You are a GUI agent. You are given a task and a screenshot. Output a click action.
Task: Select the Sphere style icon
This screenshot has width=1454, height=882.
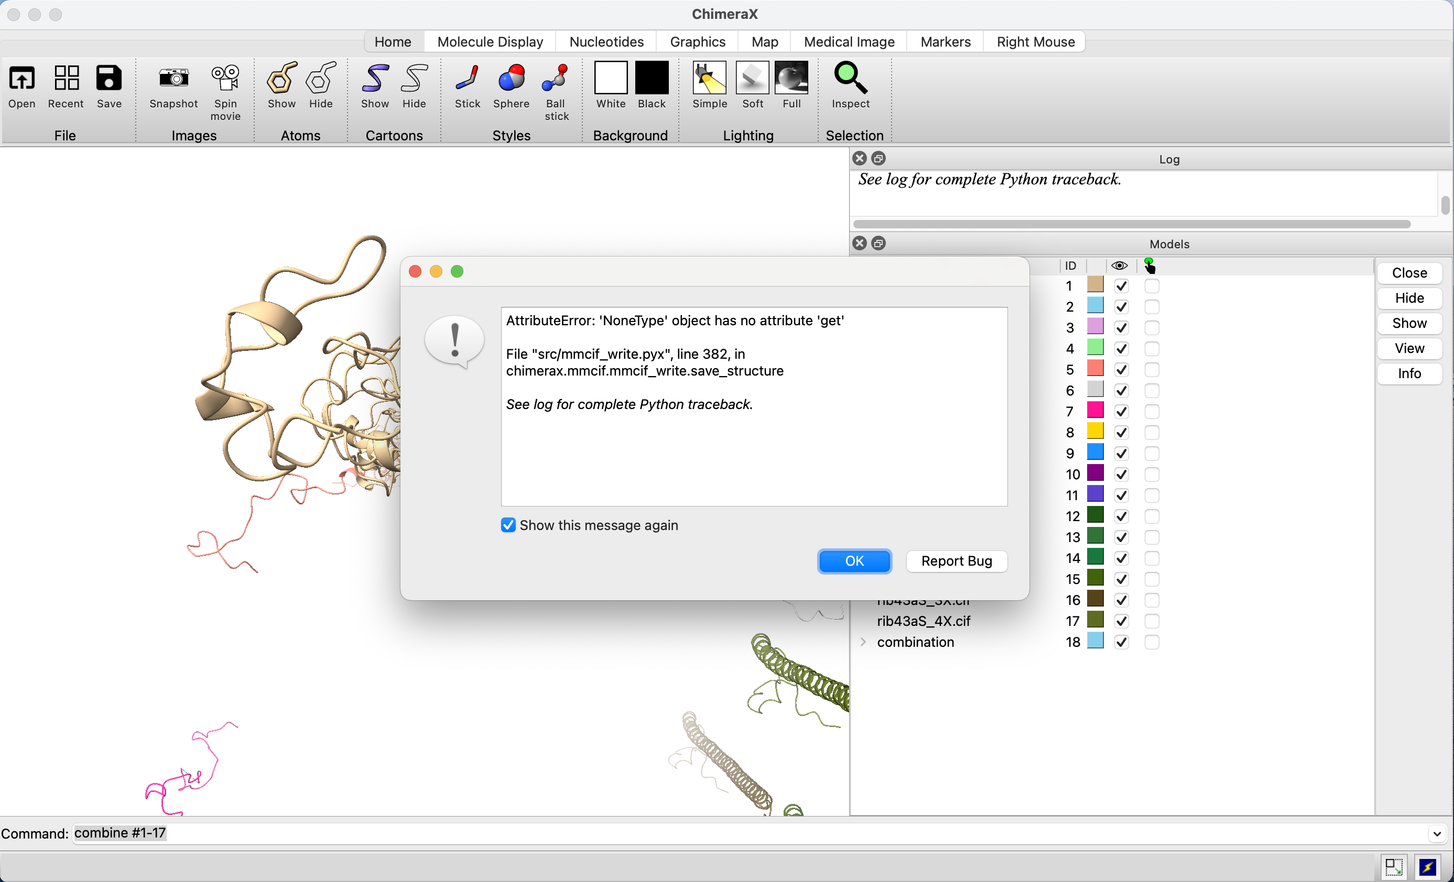511,79
